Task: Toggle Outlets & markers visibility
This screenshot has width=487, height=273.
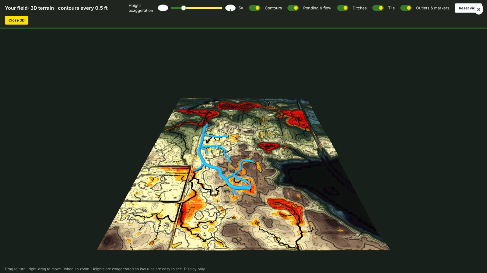Action: coord(406,8)
